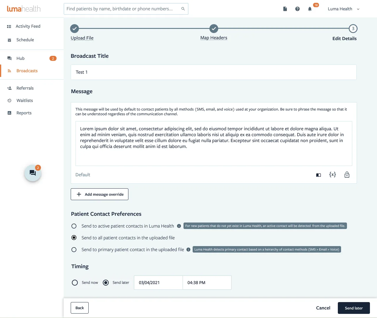Toggle the message lock icon
The width and height of the screenshot is (377, 318).
point(347,174)
